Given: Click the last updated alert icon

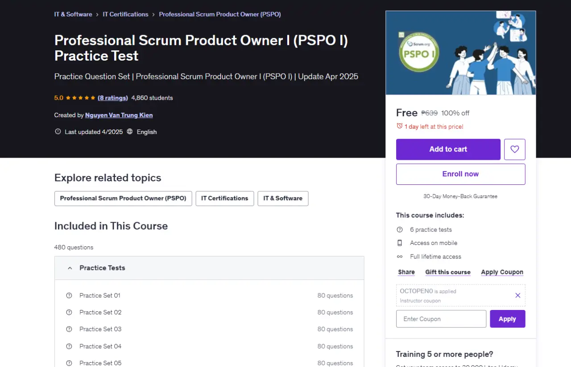Looking at the screenshot, I should point(58,132).
